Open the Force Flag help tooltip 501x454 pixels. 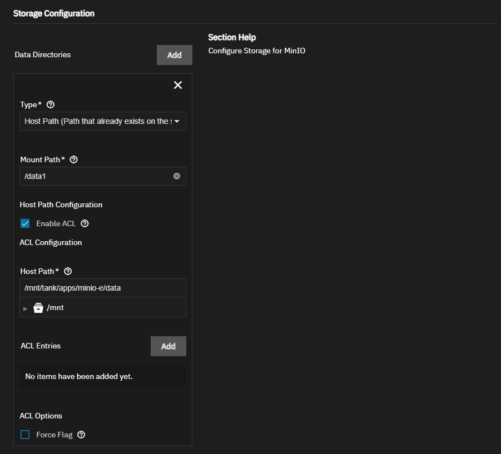(x=81, y=435)
